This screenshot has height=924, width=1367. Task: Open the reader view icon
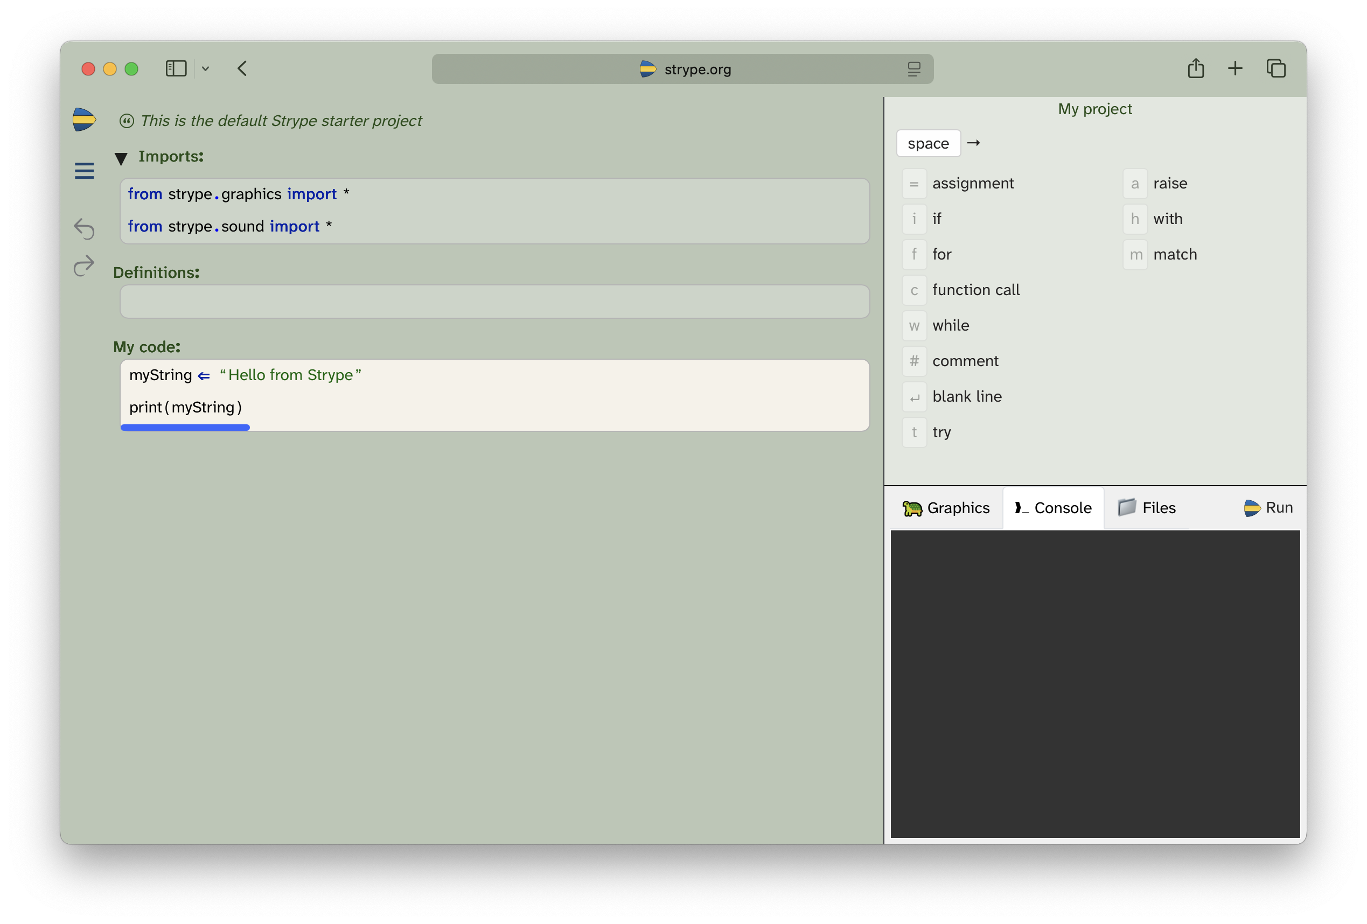[x=913, y=69]
